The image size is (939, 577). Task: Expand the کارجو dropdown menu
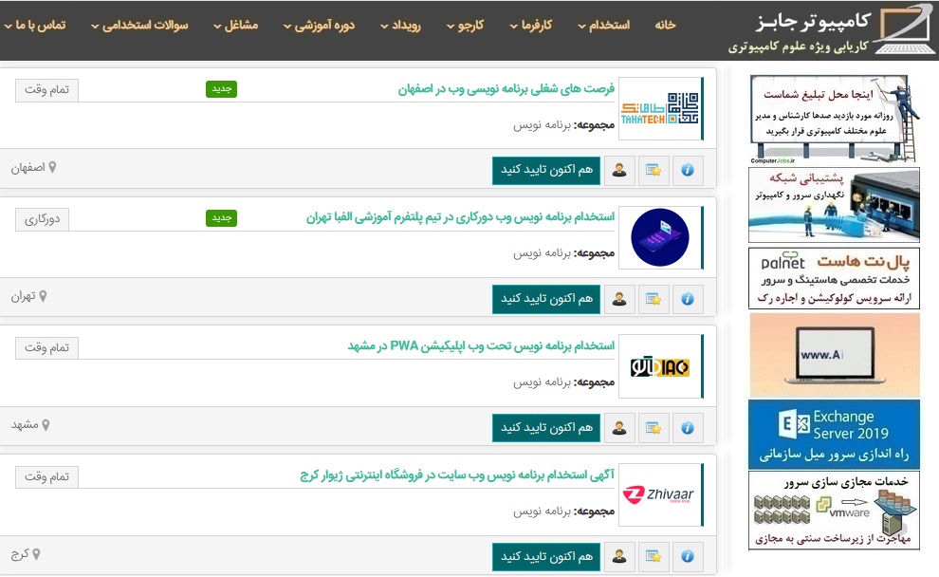466,26
